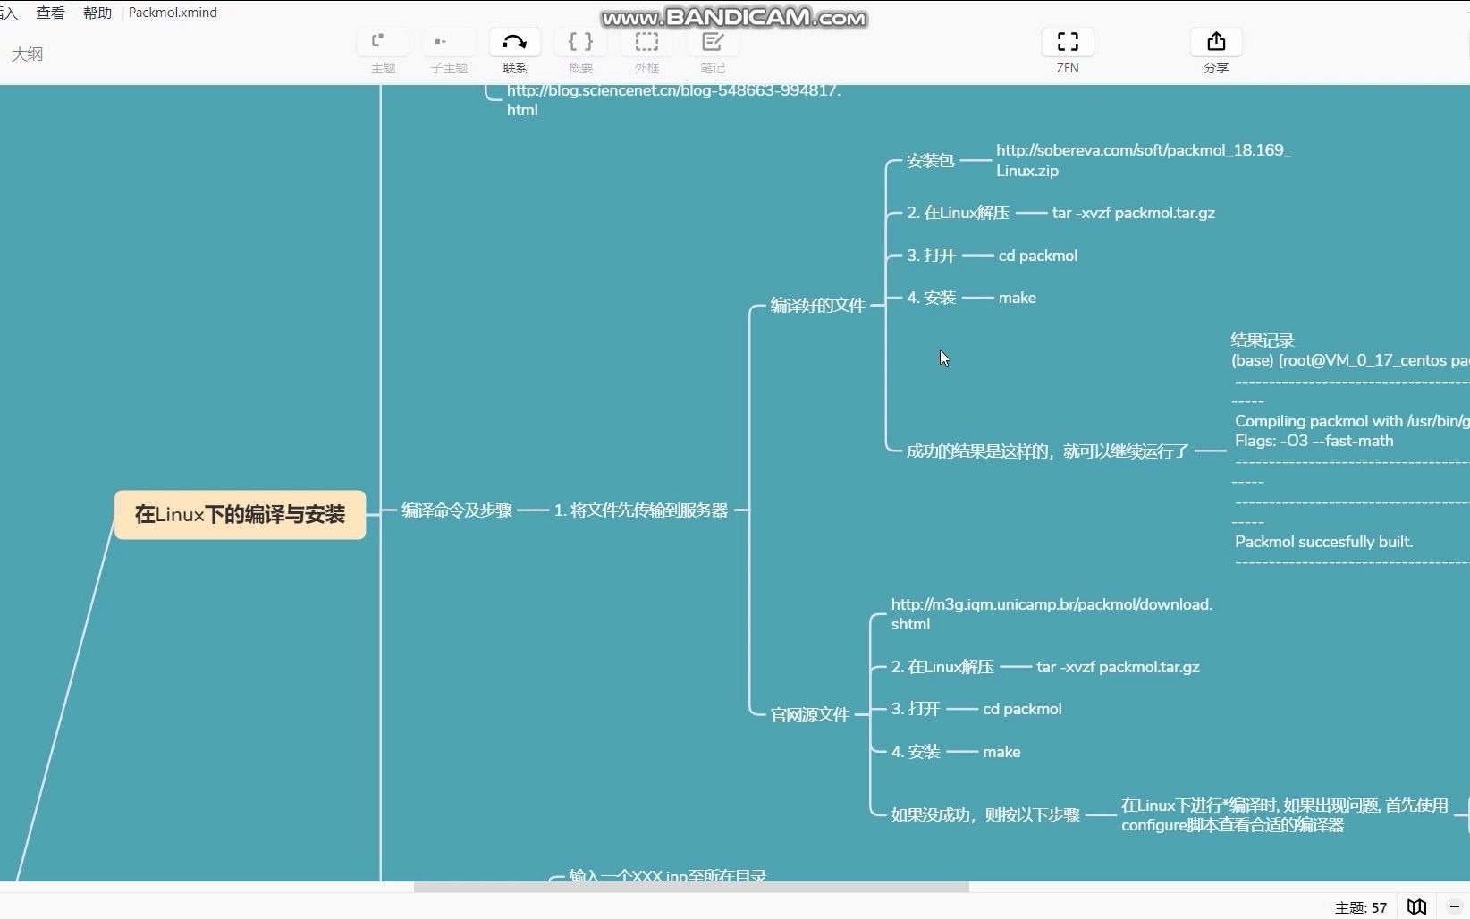Select tar -xvzf packmol.tar.gz under 编译好的文件
Screen dimensions: 1470x919
click(1134, 213)
